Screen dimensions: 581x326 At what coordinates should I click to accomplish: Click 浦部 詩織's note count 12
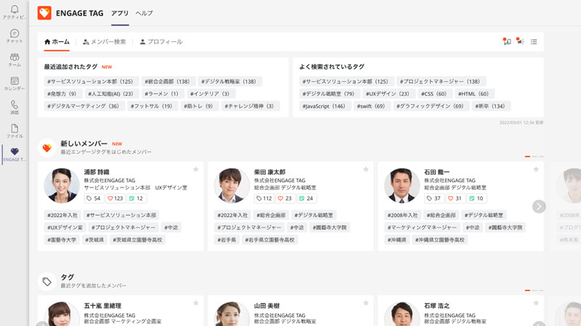(x=137, y=198)
